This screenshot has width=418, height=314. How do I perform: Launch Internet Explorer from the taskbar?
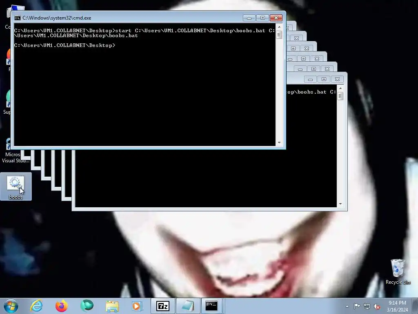click(36, 306)
